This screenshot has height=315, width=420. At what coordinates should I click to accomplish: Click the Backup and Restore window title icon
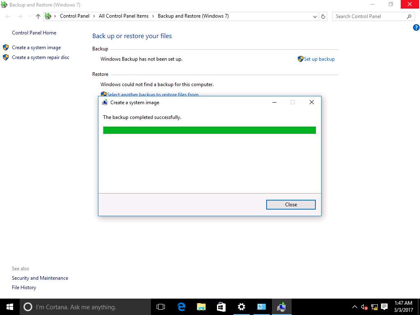pyautogui.click(x=4, y=5)
